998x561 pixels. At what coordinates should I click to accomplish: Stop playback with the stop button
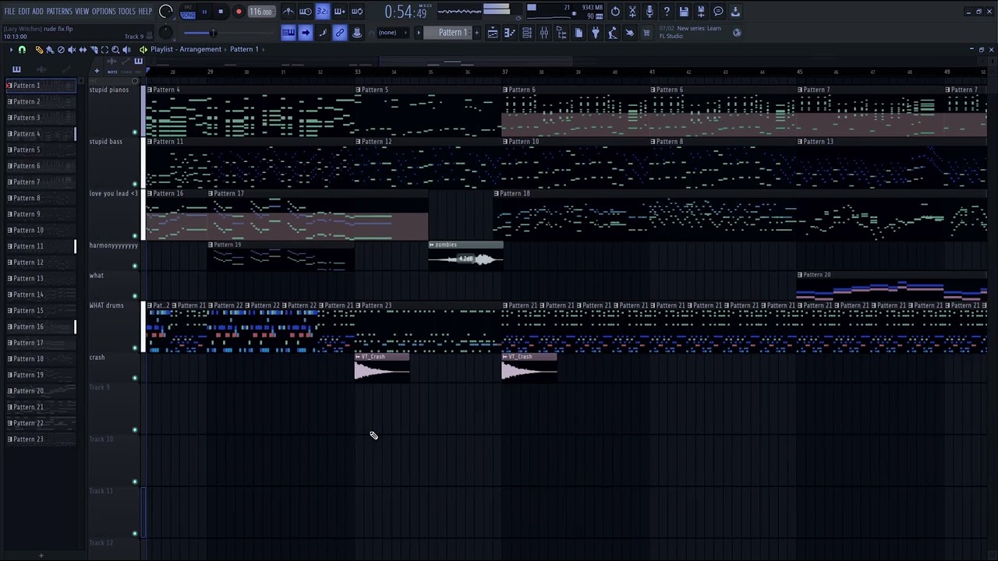[x=221, y=12]
